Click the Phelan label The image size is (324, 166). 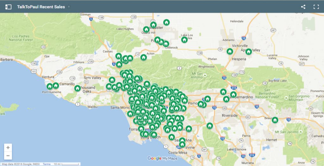click(212, 59)
